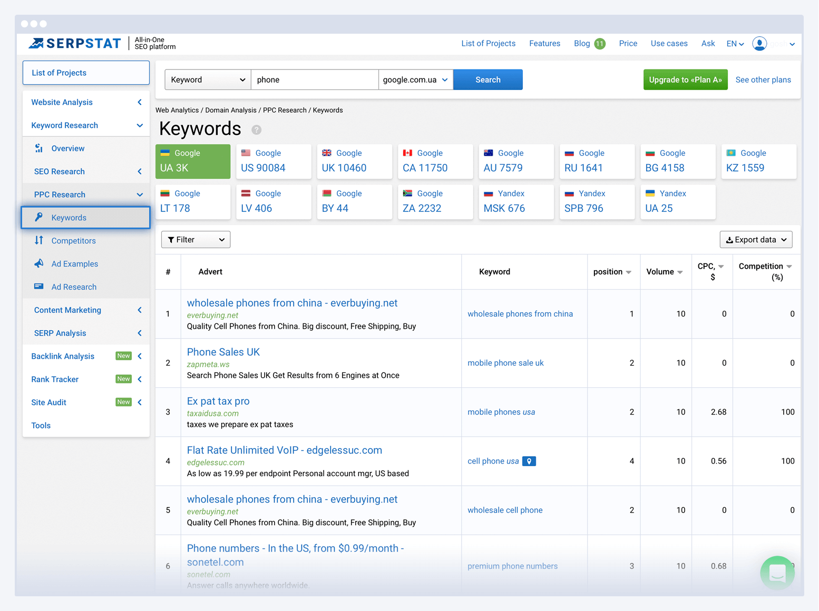Click the Overview icon in sidebar
Screen dimensions: 819x611
click(39, 149)
